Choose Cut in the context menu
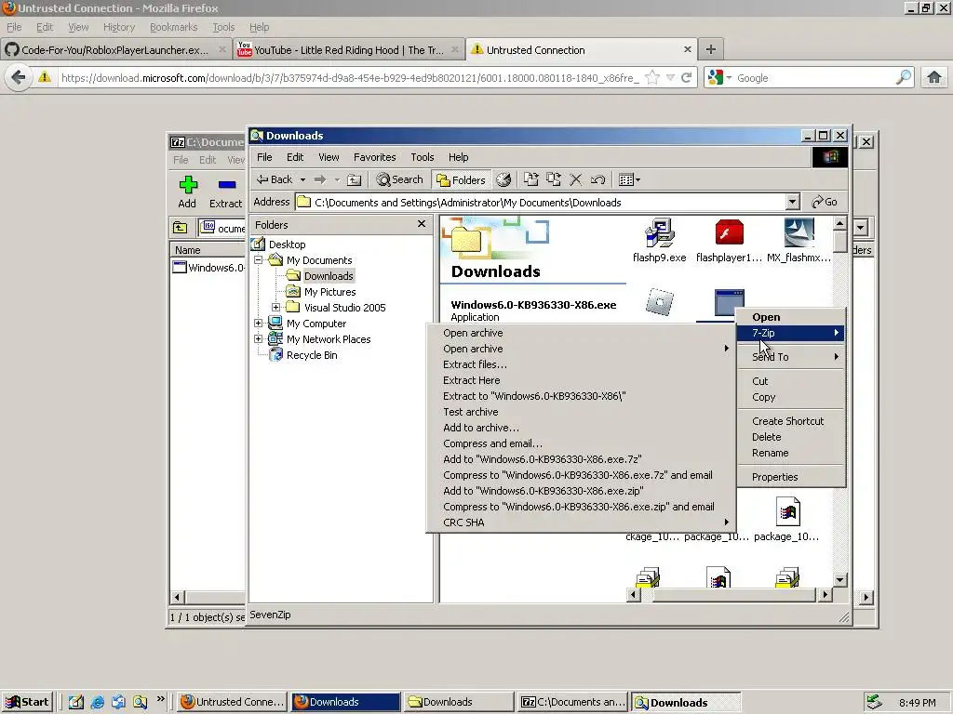953x714 pixels. pyautogui.click(x=791, y=381)
